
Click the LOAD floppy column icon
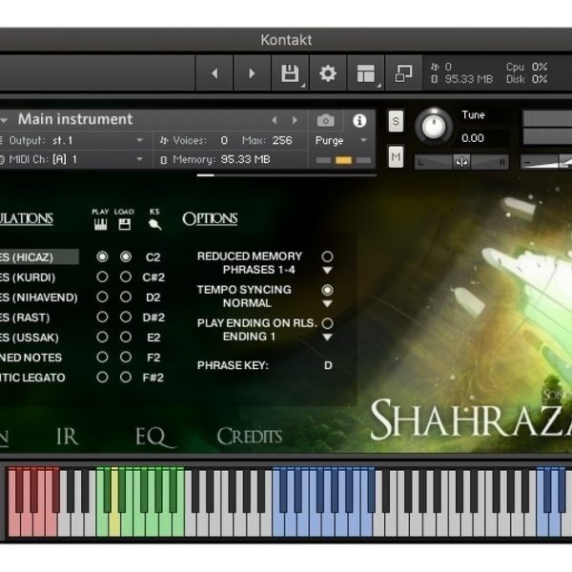(124, 224)
